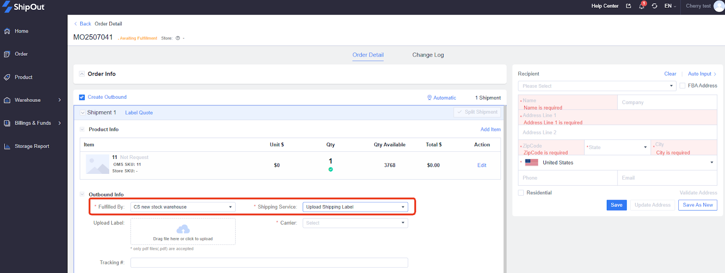
Task: Open the Product tag icon
Action: click(x=7, y=77)
